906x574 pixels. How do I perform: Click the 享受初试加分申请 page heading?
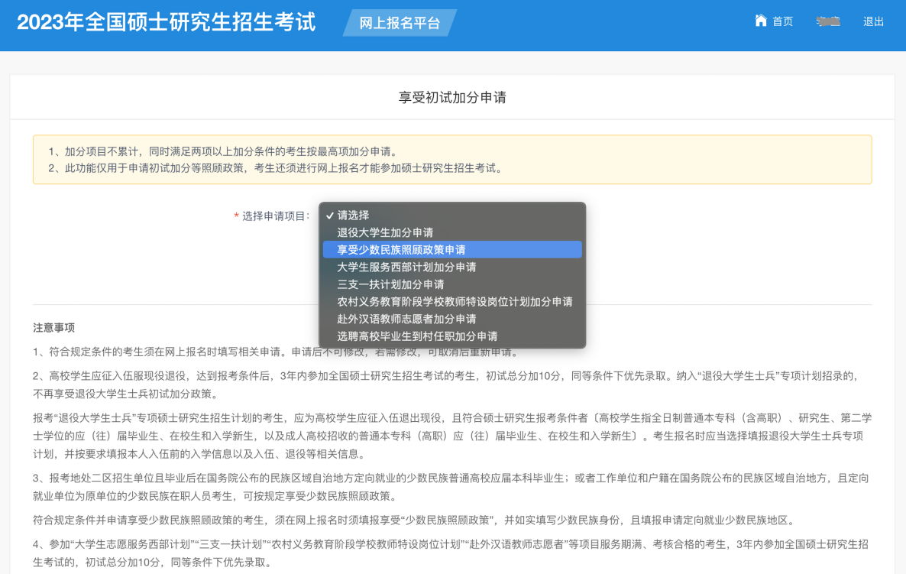pos(452,97)
